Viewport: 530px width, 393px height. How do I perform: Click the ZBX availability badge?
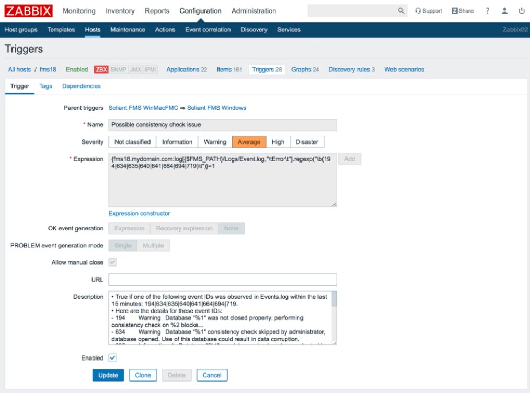[x=101, y=70]
